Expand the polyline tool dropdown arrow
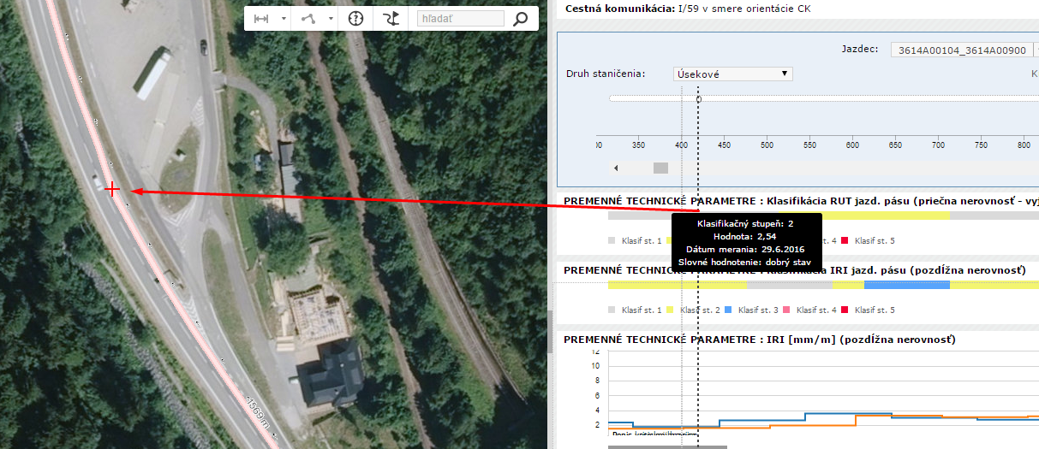This screenshot has width=1039, height=449. coord(331,19)
